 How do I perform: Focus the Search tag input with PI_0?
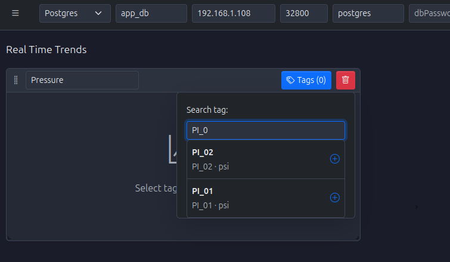pyautogui.click(x=265, y=131)
